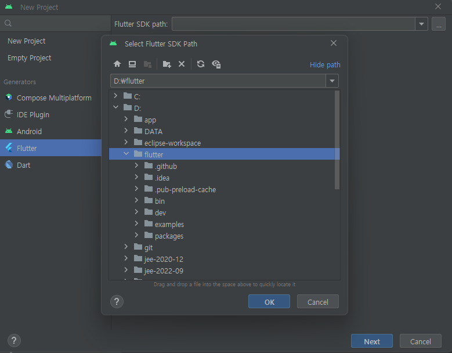Click the Compose Multiplatform generator icon
The width and height of the screenshot is (452, 353).
[x=9, y=98]
